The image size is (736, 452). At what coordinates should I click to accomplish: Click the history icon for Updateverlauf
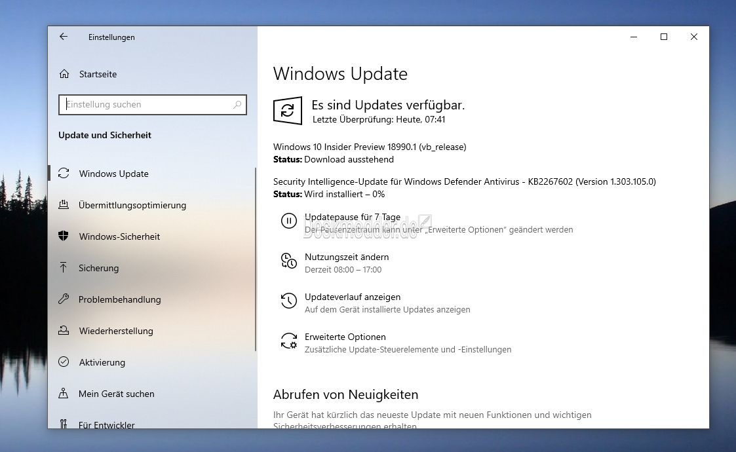click(x=288, y=301)
